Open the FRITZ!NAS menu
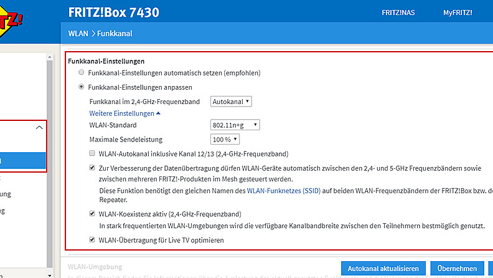This screenshot has height=278, width=493. [399, 12]
